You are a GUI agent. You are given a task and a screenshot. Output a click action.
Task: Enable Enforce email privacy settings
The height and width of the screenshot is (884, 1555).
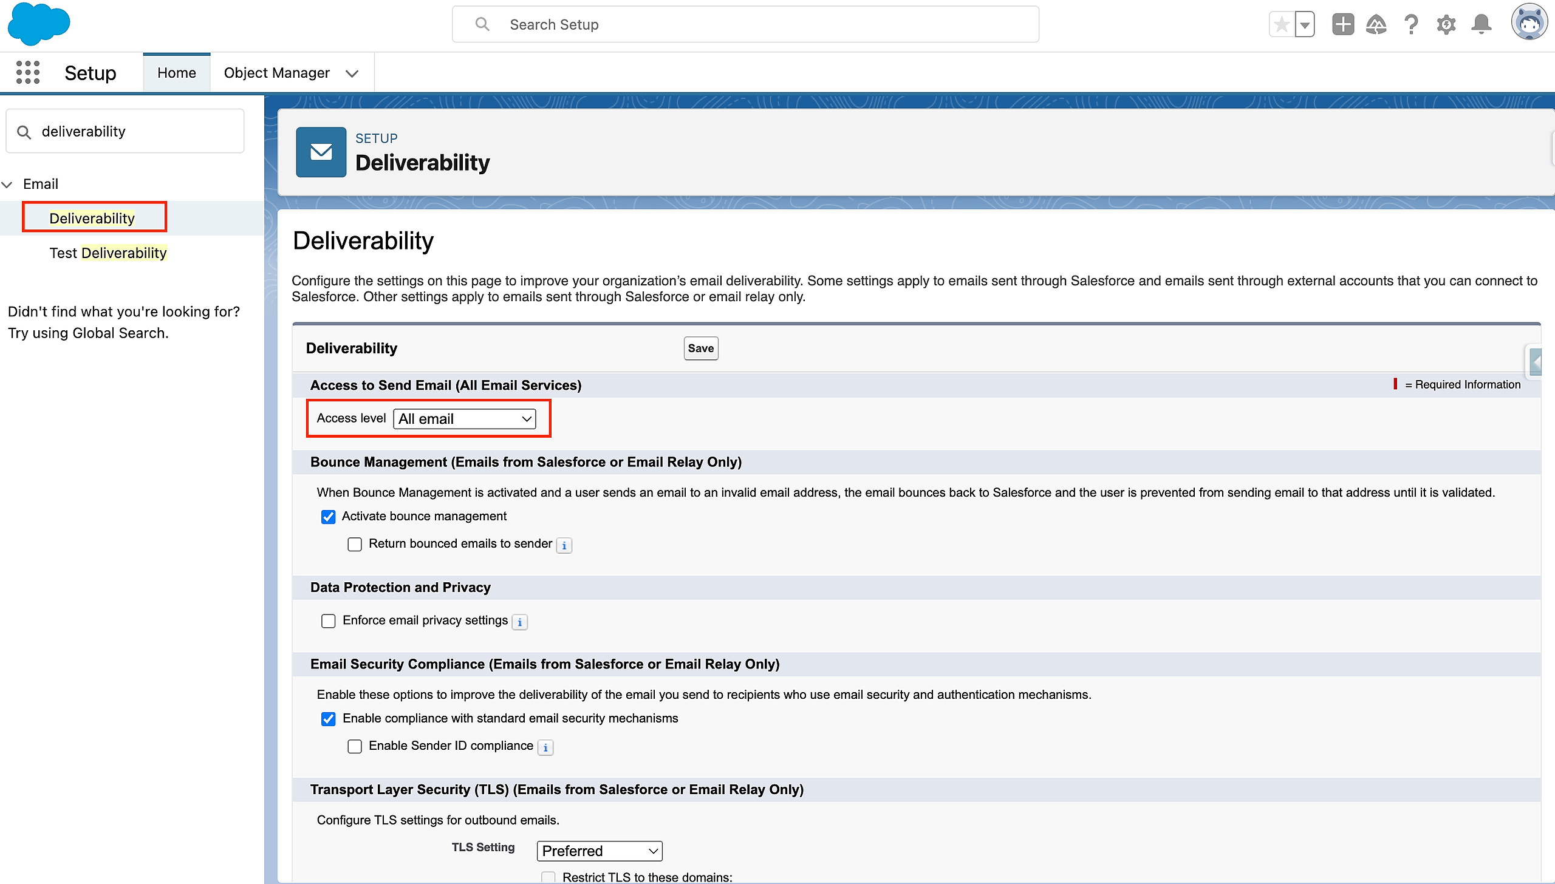click(328, 620)
